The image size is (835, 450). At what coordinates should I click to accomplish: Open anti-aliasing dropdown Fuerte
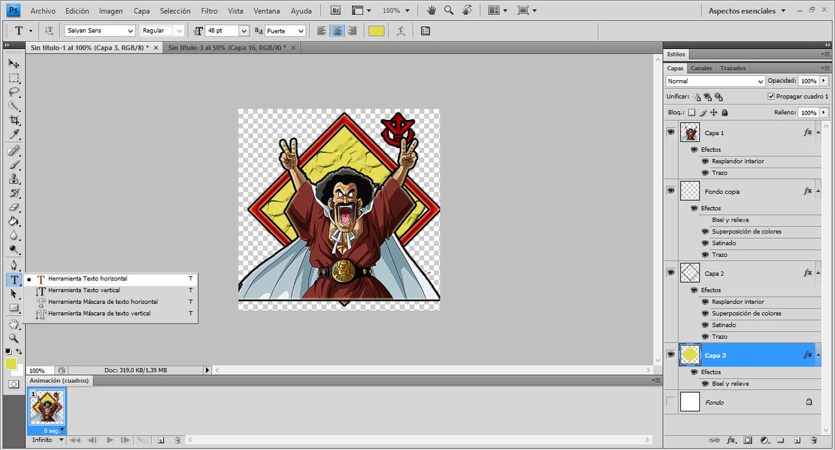click(x=300, y=31)
